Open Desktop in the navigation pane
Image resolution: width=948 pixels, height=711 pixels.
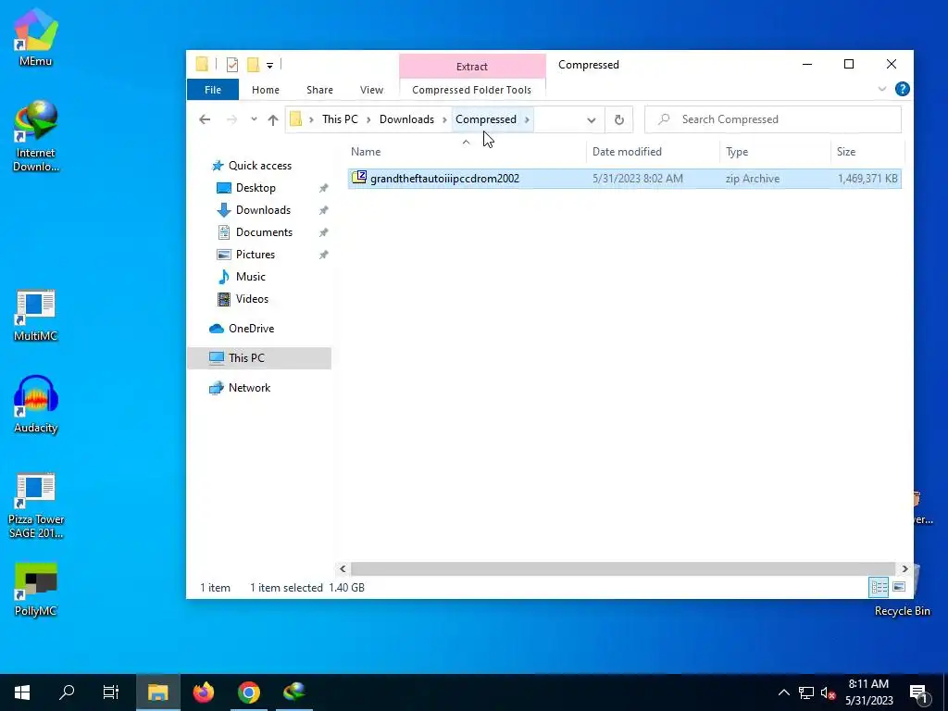point(256,188)
